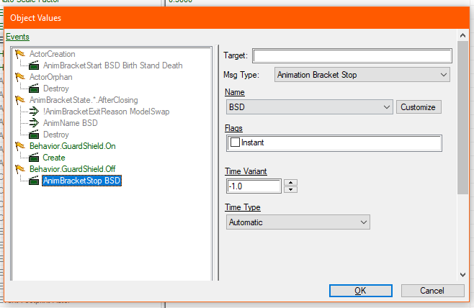Click the flag icon beside ActorCreation event
Screen dimensions: 474x308
[20, 54]
